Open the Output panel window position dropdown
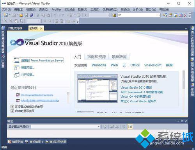This screenshot has height=150, width=195. click(x=178, y=121)
